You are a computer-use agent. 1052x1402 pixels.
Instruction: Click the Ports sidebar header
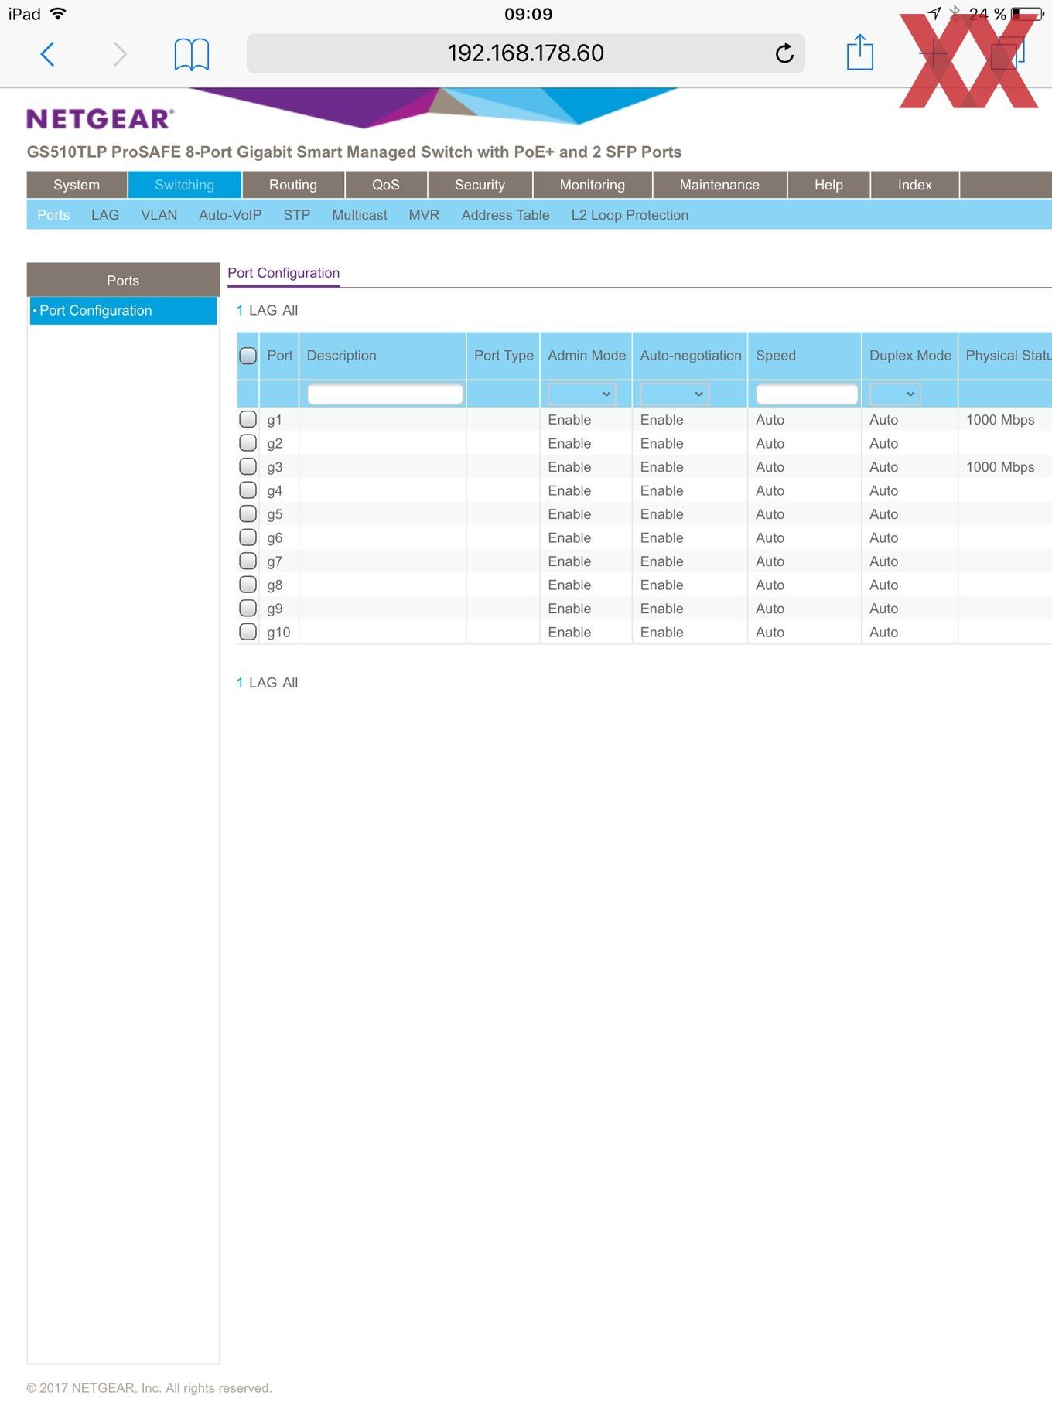(123, 280)
